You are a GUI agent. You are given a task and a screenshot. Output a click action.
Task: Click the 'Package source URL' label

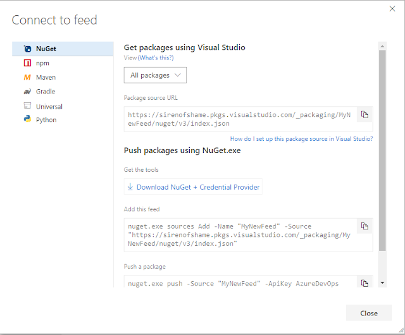pyautogui.click(x=151, y=98)
